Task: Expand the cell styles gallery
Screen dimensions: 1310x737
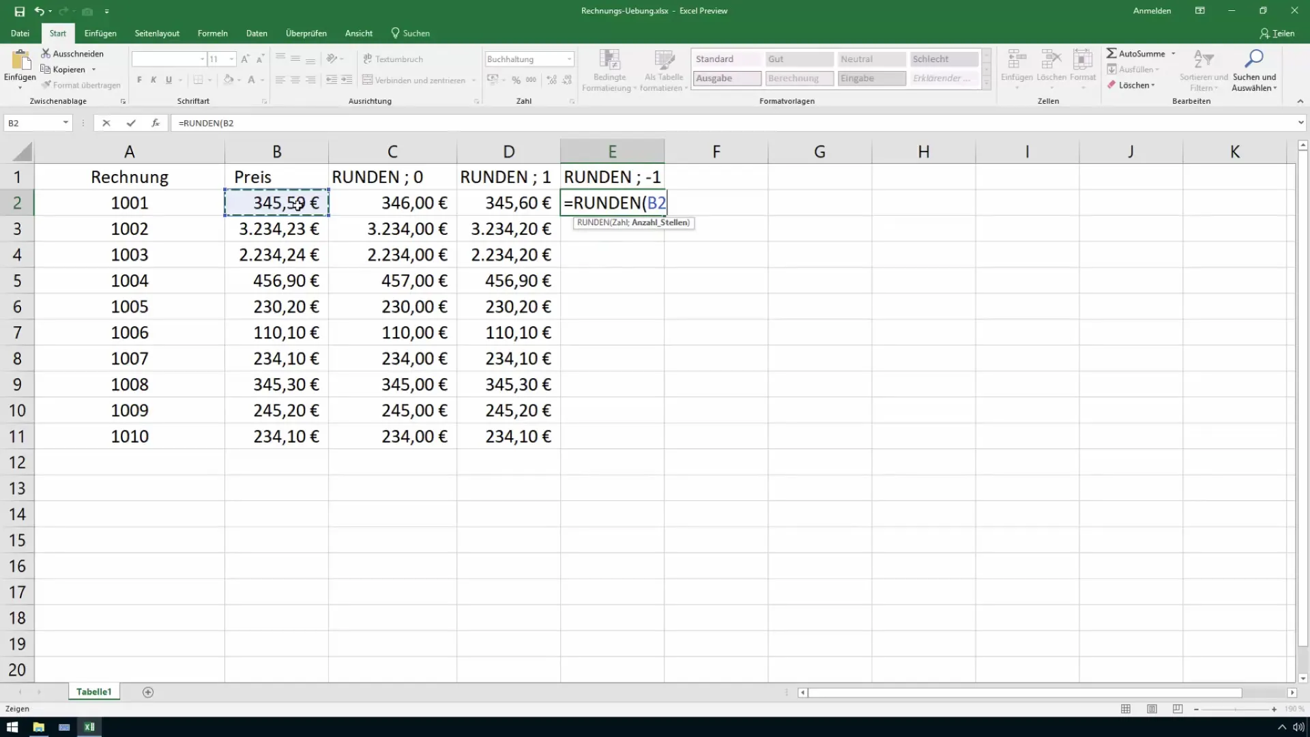Action: (x=986, y=83)
